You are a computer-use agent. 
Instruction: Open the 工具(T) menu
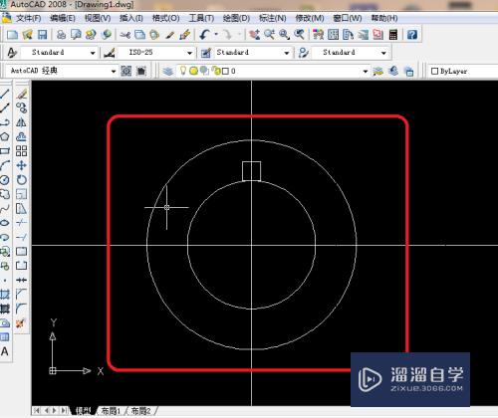pos(201,18)
